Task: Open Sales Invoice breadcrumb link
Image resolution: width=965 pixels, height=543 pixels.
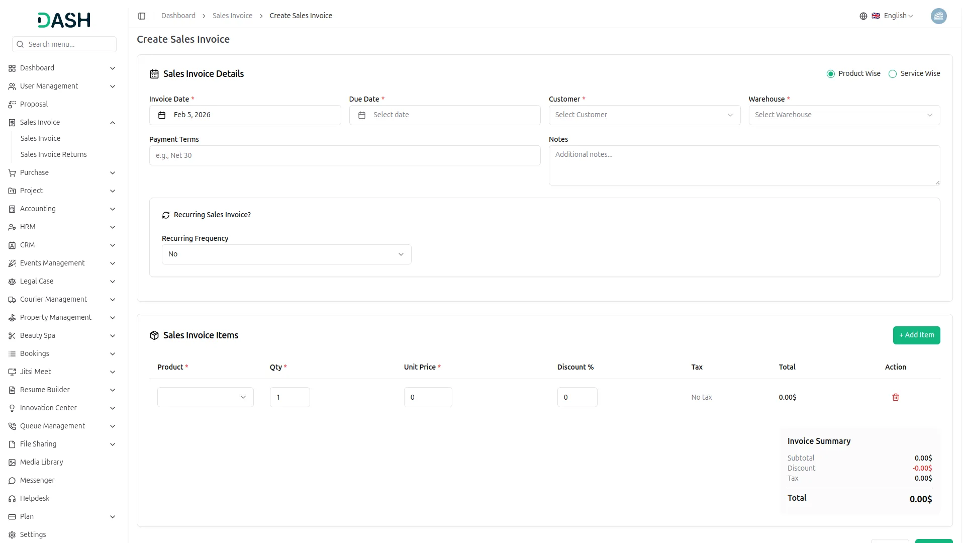Action: [232, 16]
